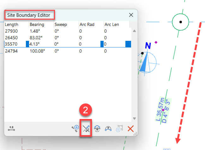
Task: Click the dimension units icon in editor toolbar
Action: [x=12, y=128]
